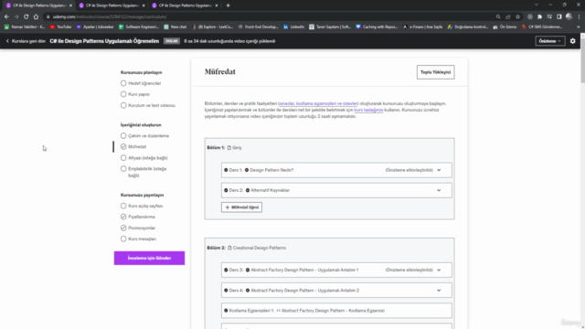Open the Software Engineer bookmark
The height and width of the screenshot is (329, 585).
(139, 27)
